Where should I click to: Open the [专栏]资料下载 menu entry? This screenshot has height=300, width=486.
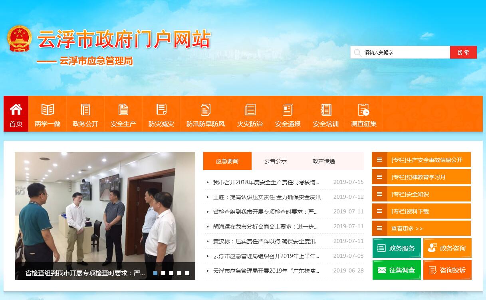(421, 211)
